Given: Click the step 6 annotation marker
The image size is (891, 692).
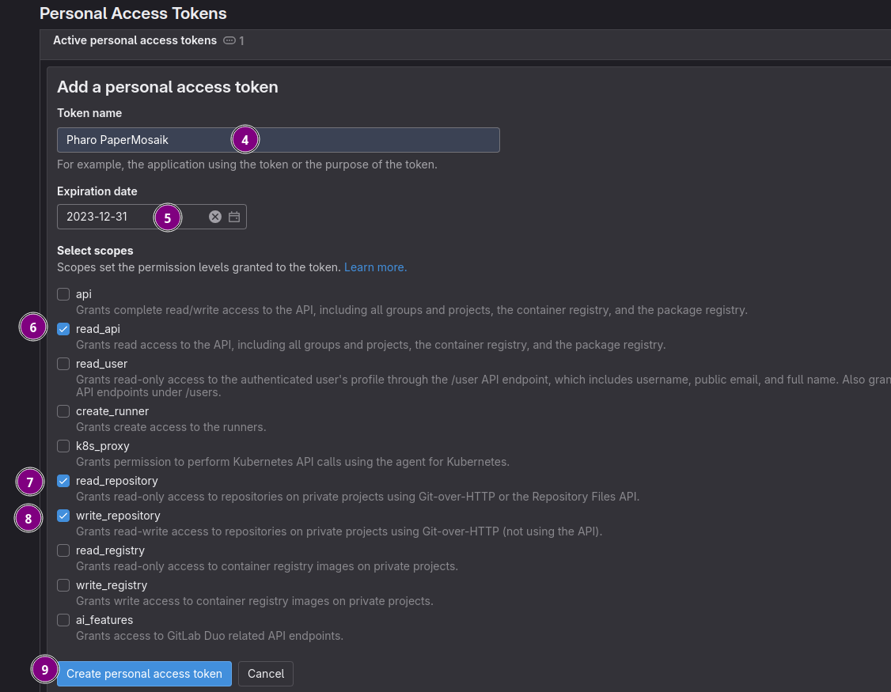Looking at the screenshot, I should point(33,327).
